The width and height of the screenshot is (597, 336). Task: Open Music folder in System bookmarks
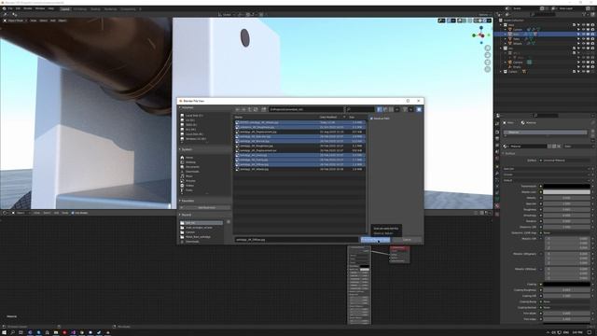pyautogui.click(x=189, y=176)
